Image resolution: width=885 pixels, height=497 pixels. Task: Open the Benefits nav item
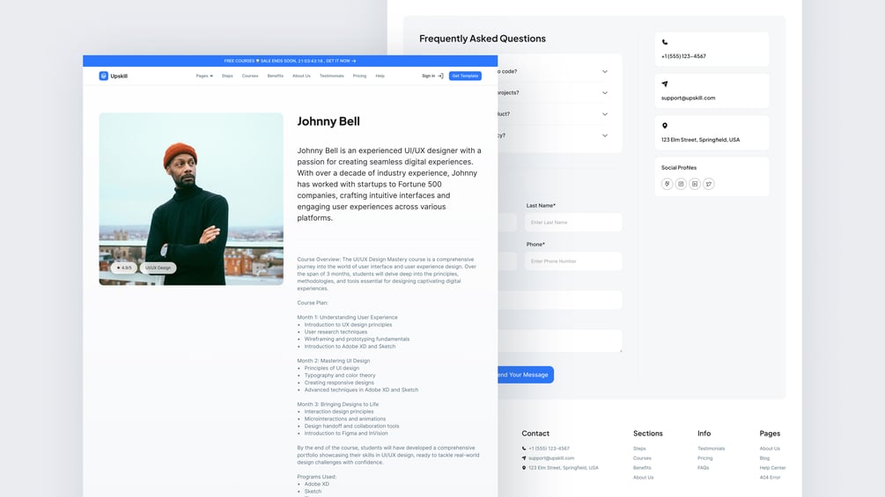[276, 76]
